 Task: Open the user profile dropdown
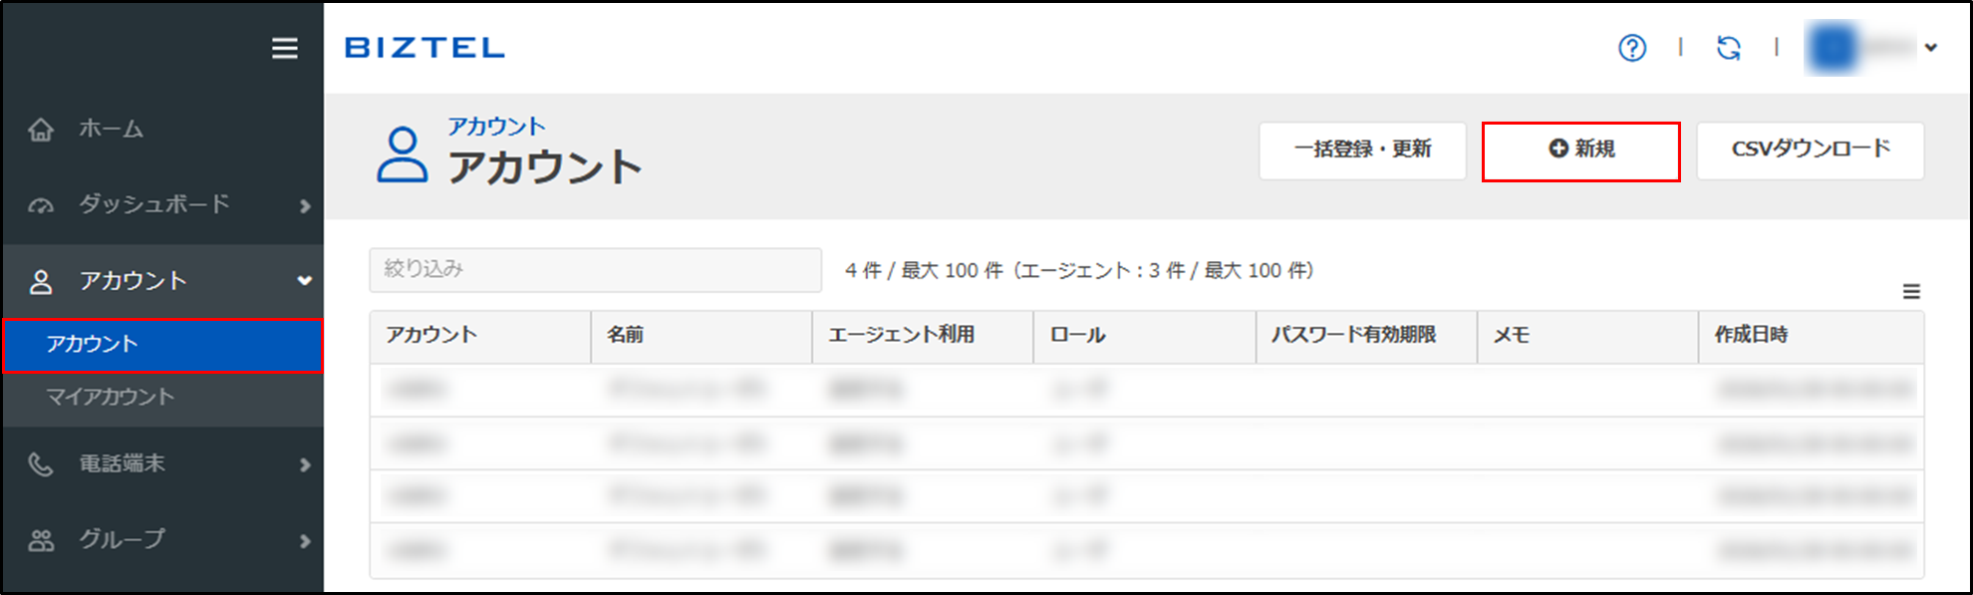pos(1930,48)
